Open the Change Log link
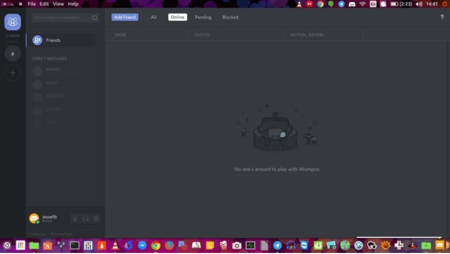 (37, 234)
